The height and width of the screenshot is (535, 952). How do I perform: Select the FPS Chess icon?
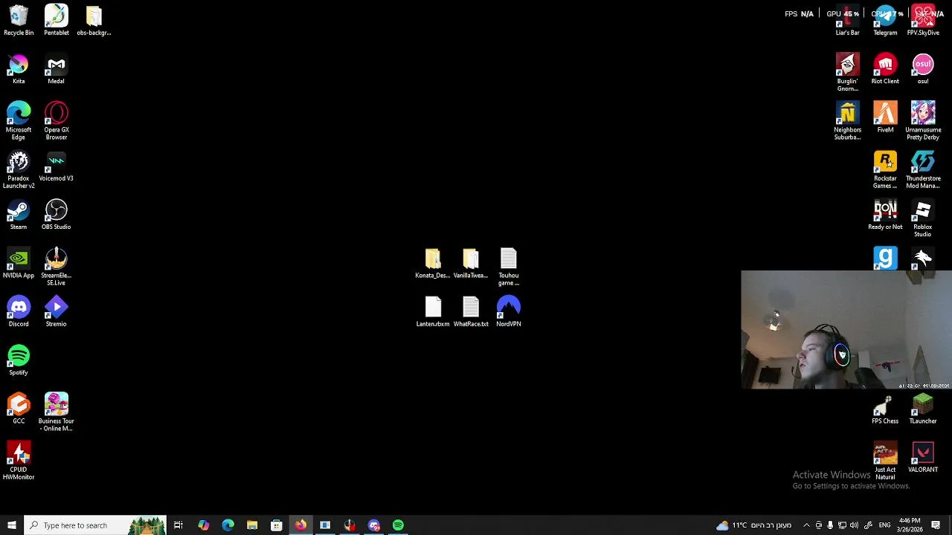click(x=885, y=409)
